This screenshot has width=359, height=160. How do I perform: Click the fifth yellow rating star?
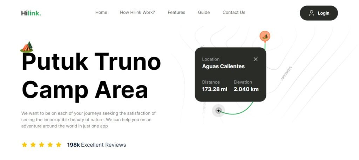coord(59,145)
